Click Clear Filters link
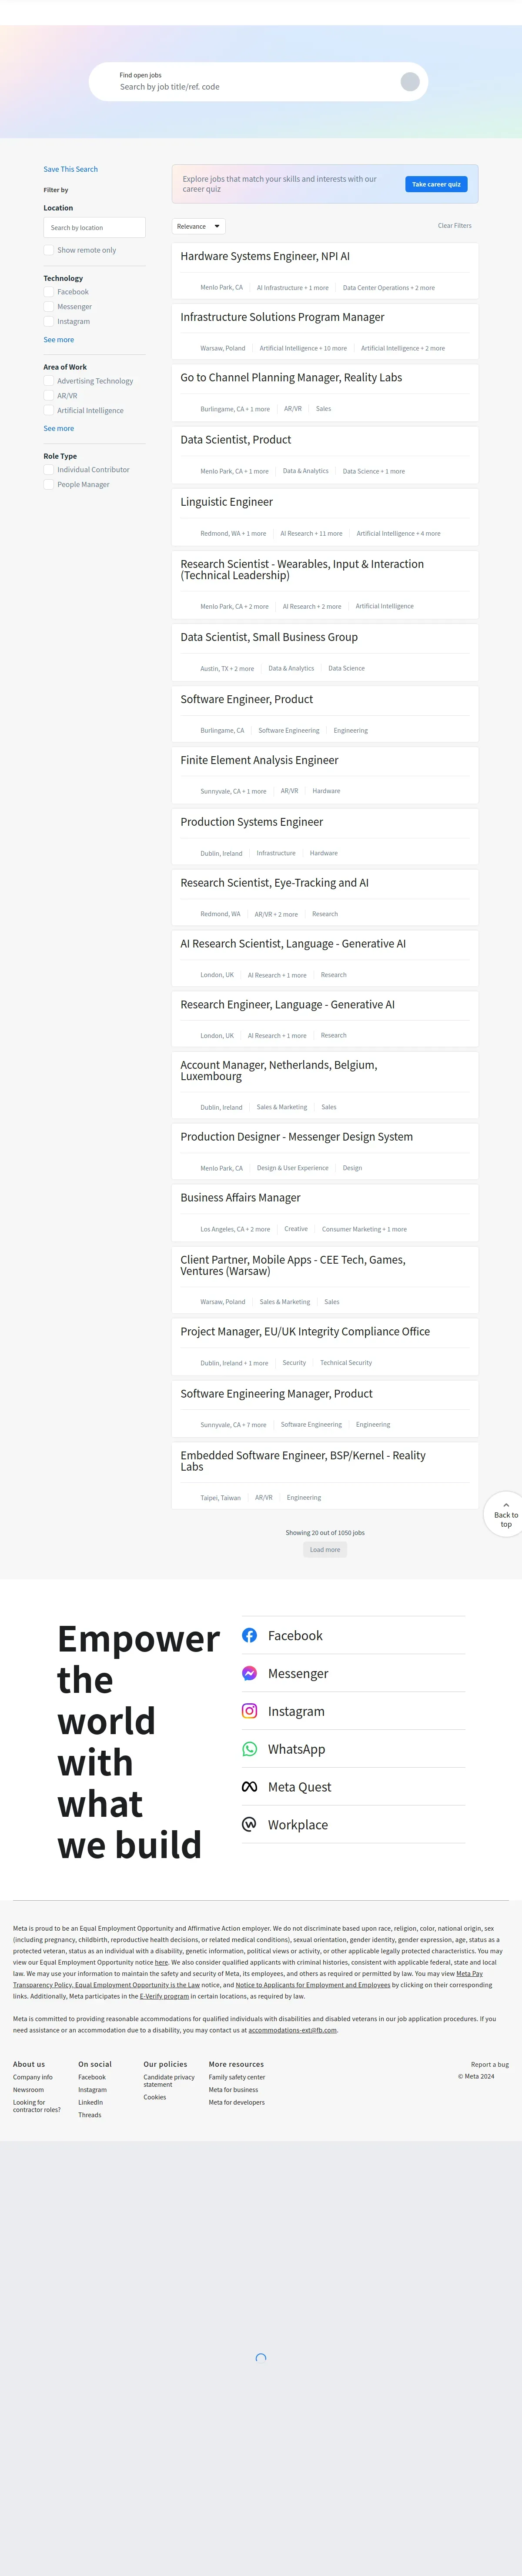This screenshot has width=522, height=2576. click(455, 226)
